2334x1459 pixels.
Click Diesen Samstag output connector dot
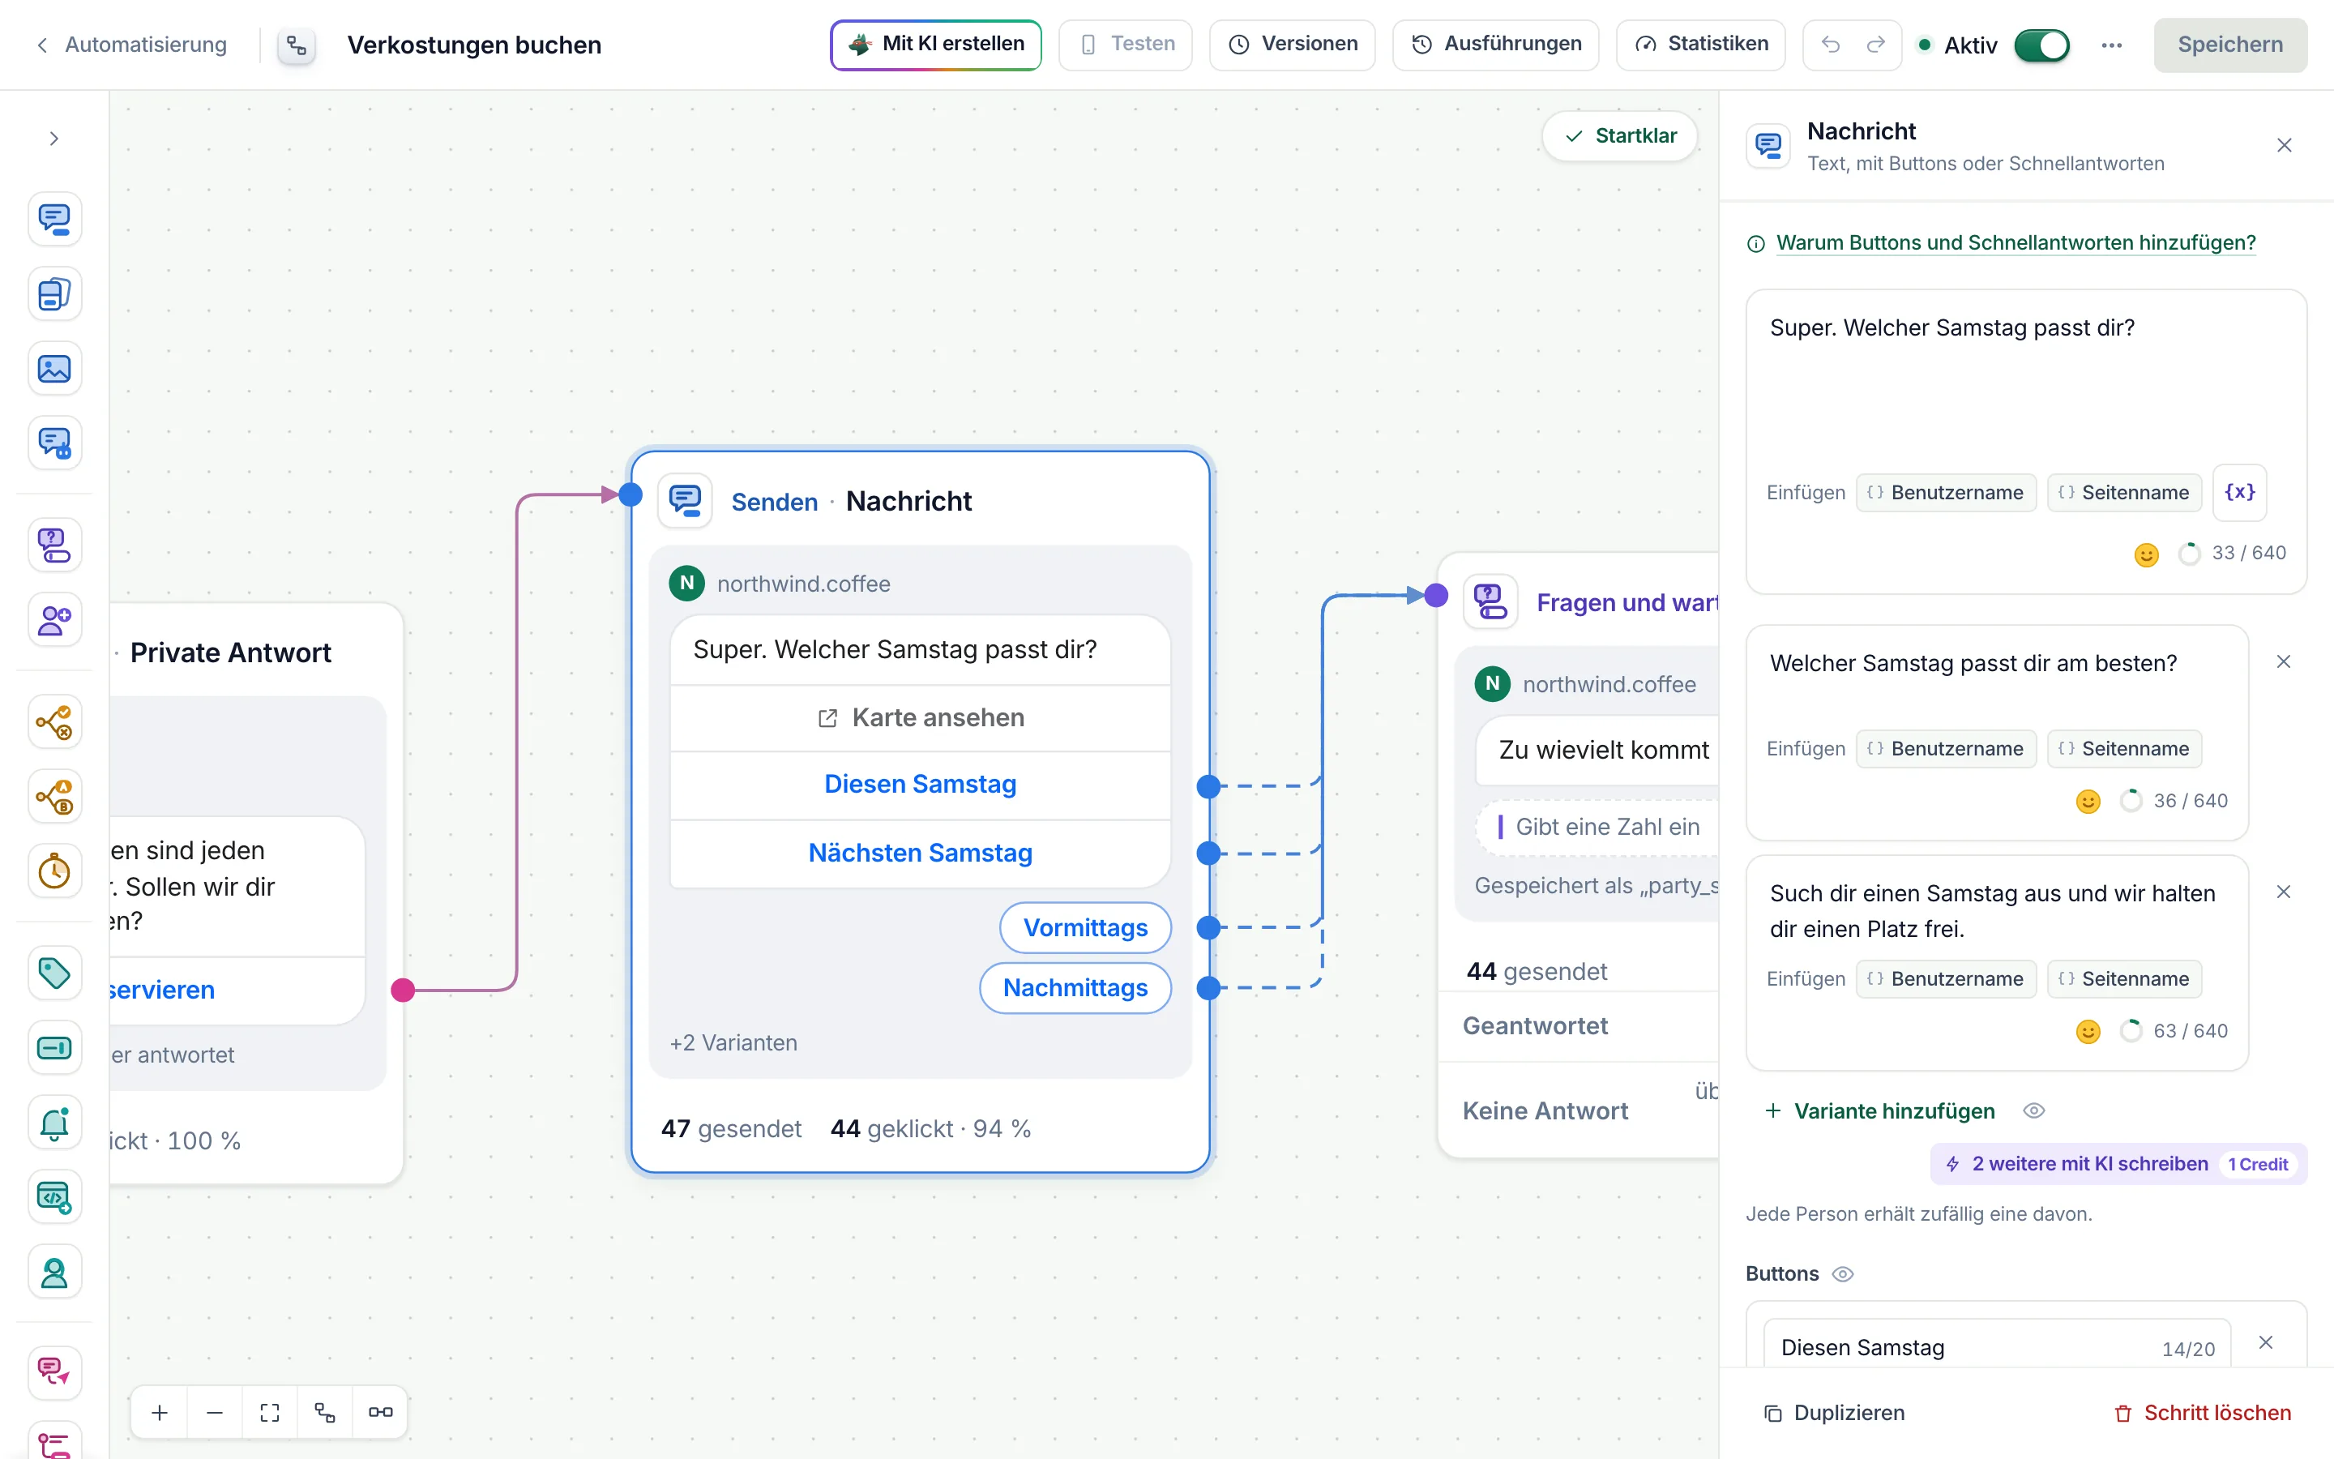pos(1208,786)
